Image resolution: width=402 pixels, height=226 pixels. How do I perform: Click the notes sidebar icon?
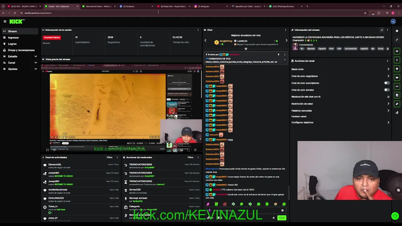tap(397, 69)
